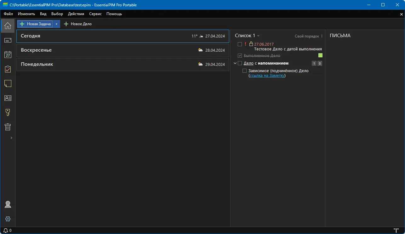
Task: Open the Вид menu
Action: [43, 14]
